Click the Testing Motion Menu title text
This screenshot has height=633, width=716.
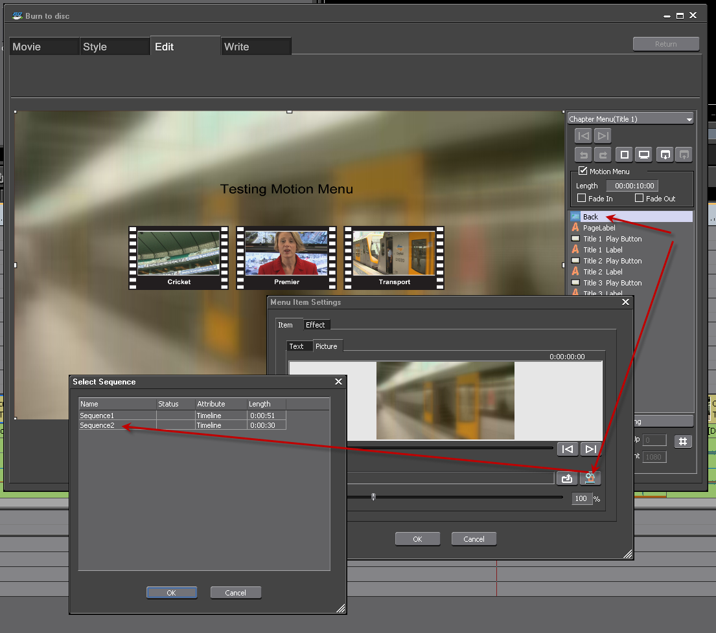click(x=286, y=189)
